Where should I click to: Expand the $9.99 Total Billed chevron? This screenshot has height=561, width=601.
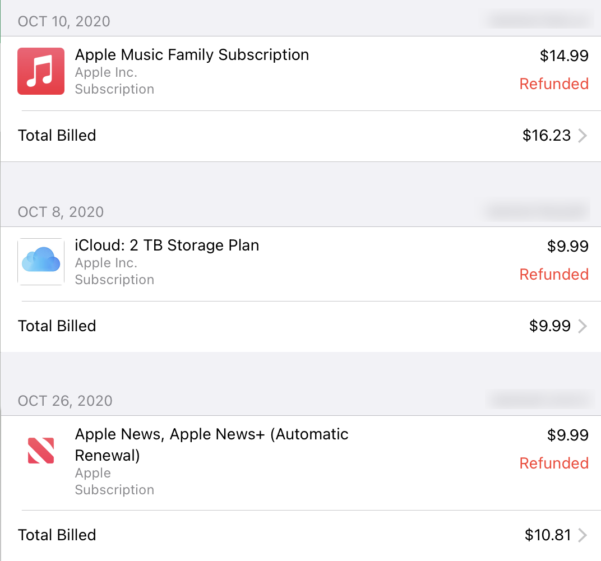(583, 326)
